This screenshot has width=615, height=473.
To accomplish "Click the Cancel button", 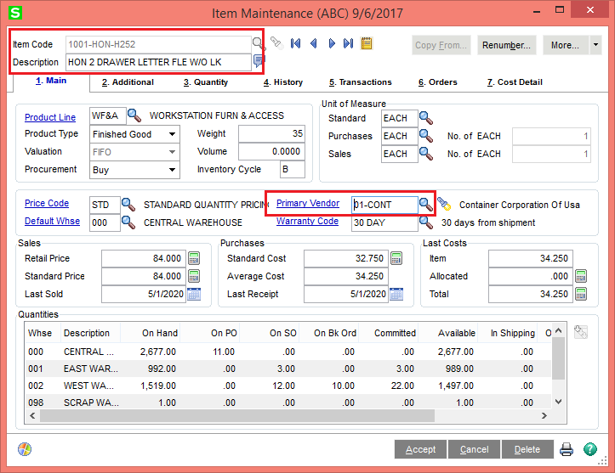I will click(474, 449).
